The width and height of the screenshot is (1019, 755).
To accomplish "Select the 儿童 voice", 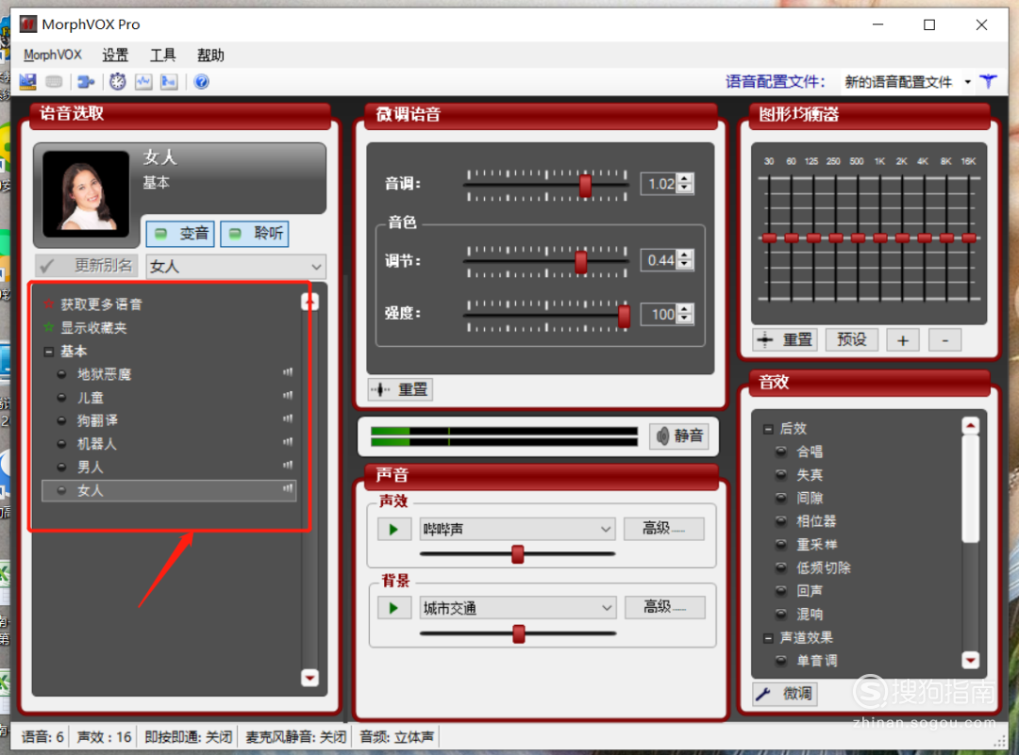I will [x=91, y=398].
